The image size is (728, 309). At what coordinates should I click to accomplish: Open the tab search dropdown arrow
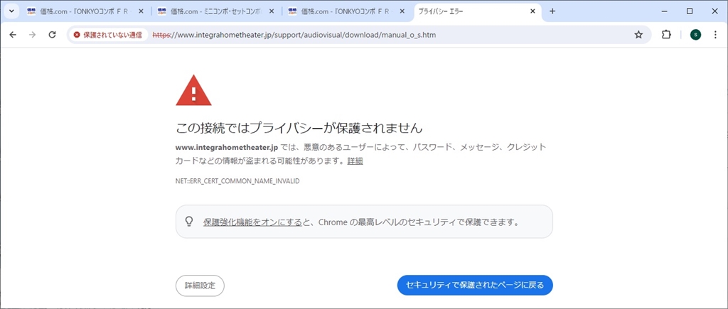tap(11, 11)
